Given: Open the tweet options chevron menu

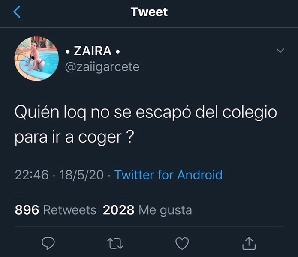Looking at the screenshot, I should pyautogui.click(x=280, y=51).
